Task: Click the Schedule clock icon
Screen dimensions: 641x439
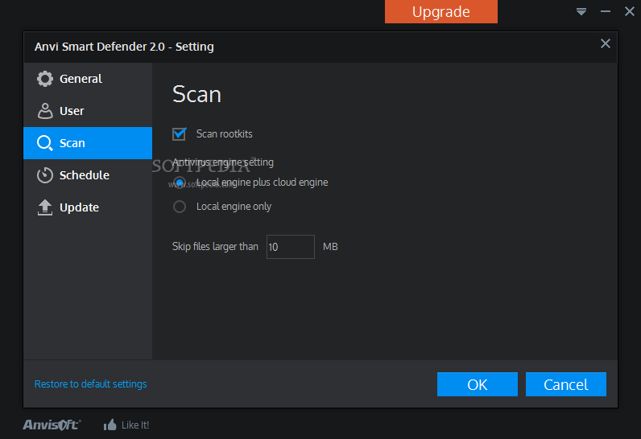Action: [x=45, y=175]
